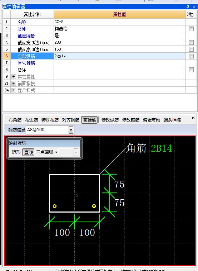Click the 截面高(H边) property name
Screen dimensions: 198x271
point(34,49)
